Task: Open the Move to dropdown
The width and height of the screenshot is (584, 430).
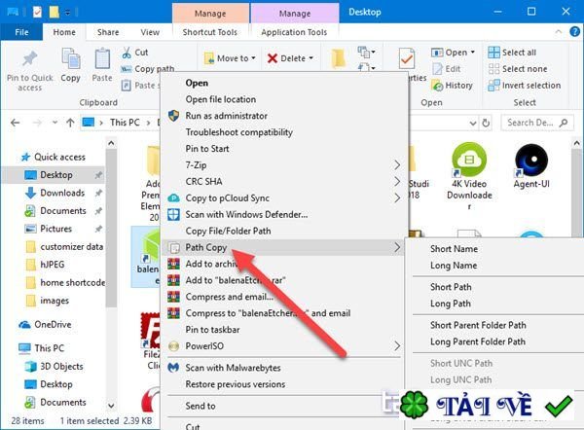Action: [x=230, y=58]
